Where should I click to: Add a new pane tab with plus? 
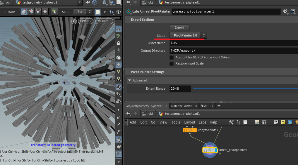219,106
